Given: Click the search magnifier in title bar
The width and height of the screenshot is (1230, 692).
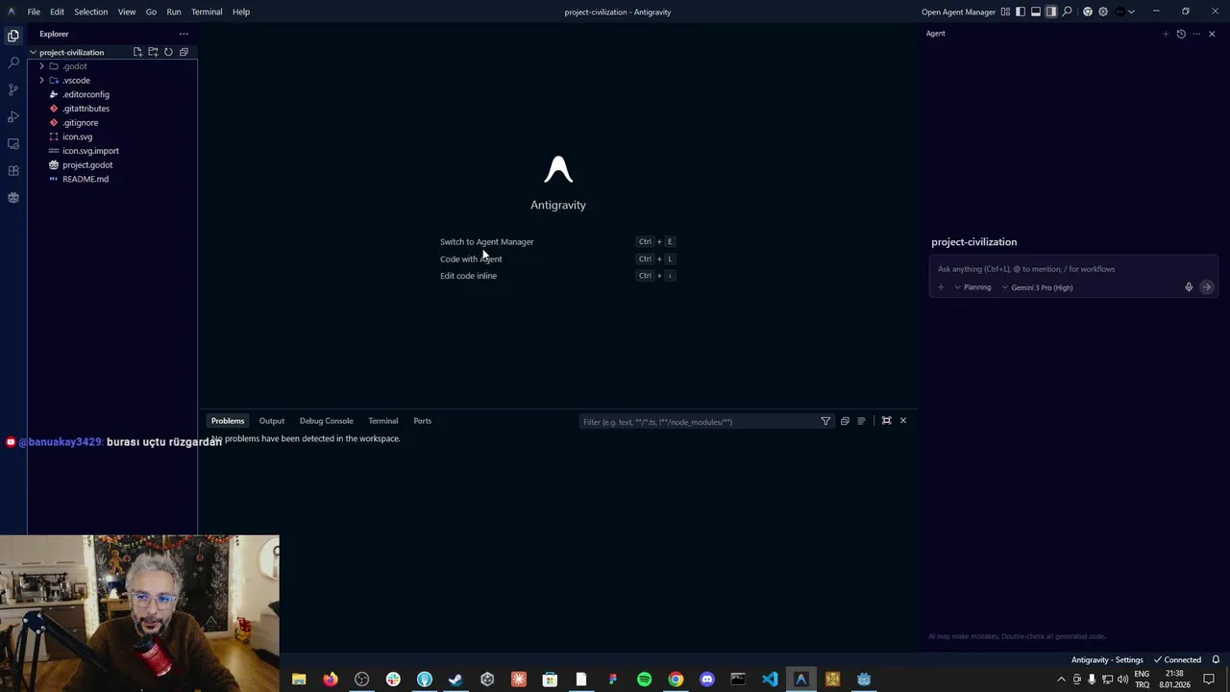Looking at the screenshot, I should 1068,12.
